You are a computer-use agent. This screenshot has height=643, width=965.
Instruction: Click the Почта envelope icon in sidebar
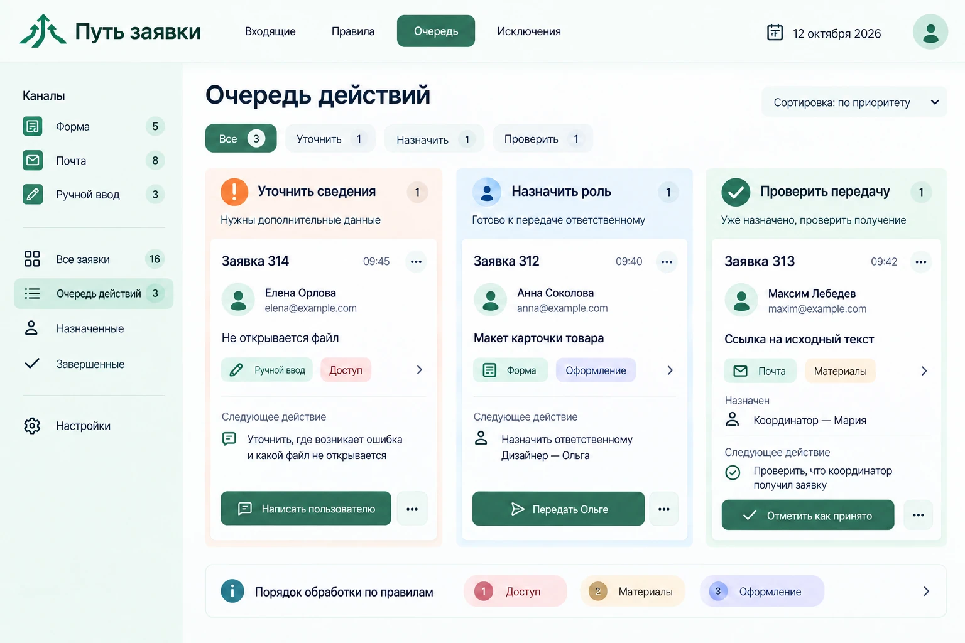coord(33,160)
